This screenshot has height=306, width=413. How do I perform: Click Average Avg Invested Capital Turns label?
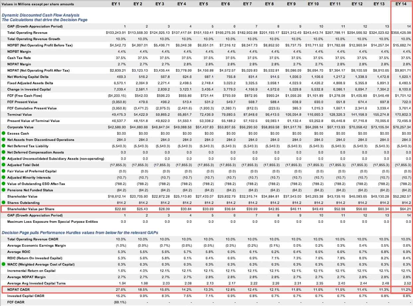37,283
